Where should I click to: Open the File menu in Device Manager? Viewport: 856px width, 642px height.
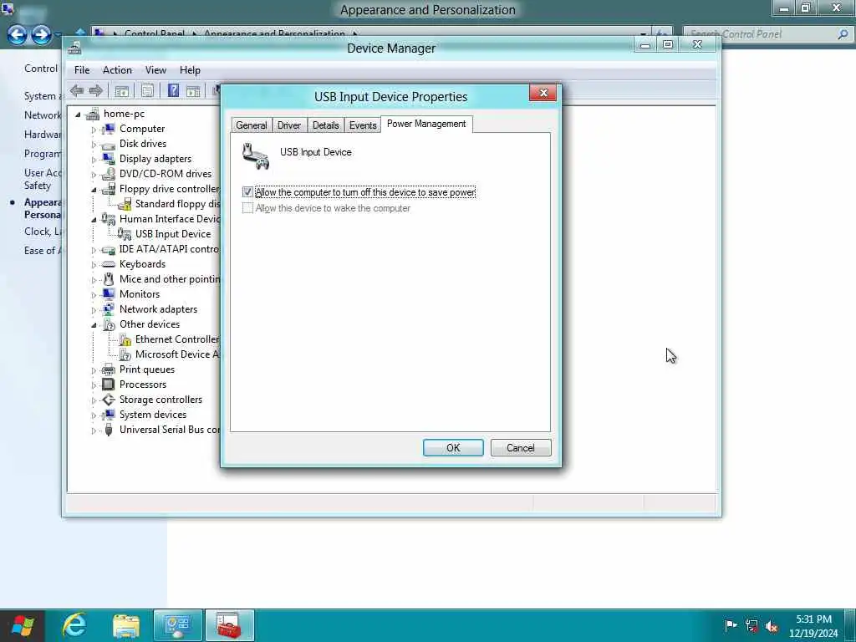[82, 70]
